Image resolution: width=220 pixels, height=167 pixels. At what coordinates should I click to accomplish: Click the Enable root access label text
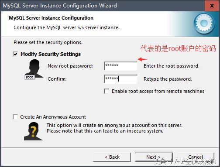coord(158,91)
